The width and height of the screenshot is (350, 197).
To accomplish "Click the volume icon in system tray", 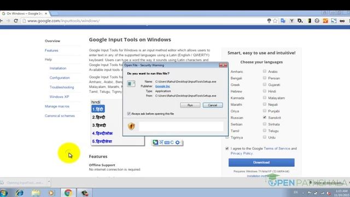I will [x=329, y=193].
